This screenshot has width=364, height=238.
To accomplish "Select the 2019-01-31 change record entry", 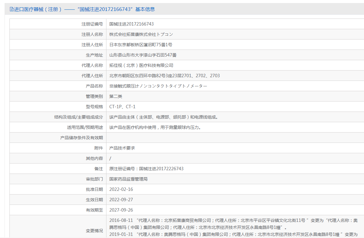I will pyautogui.click(x=234, y=235).
